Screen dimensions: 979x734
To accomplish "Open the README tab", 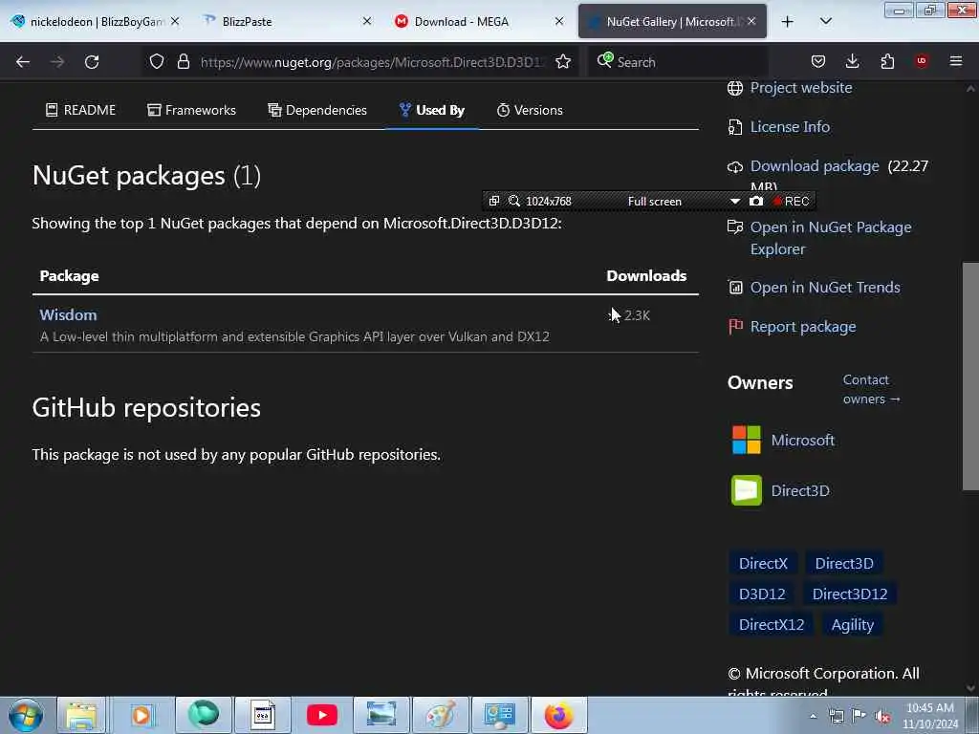I will point(80,111).
